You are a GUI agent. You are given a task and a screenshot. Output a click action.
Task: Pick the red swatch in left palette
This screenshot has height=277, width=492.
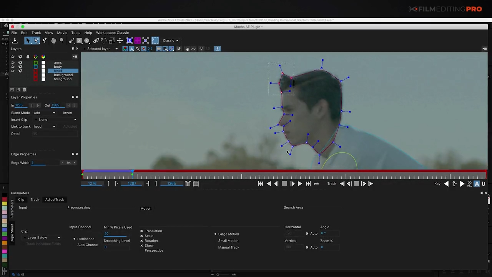point(4,199)
